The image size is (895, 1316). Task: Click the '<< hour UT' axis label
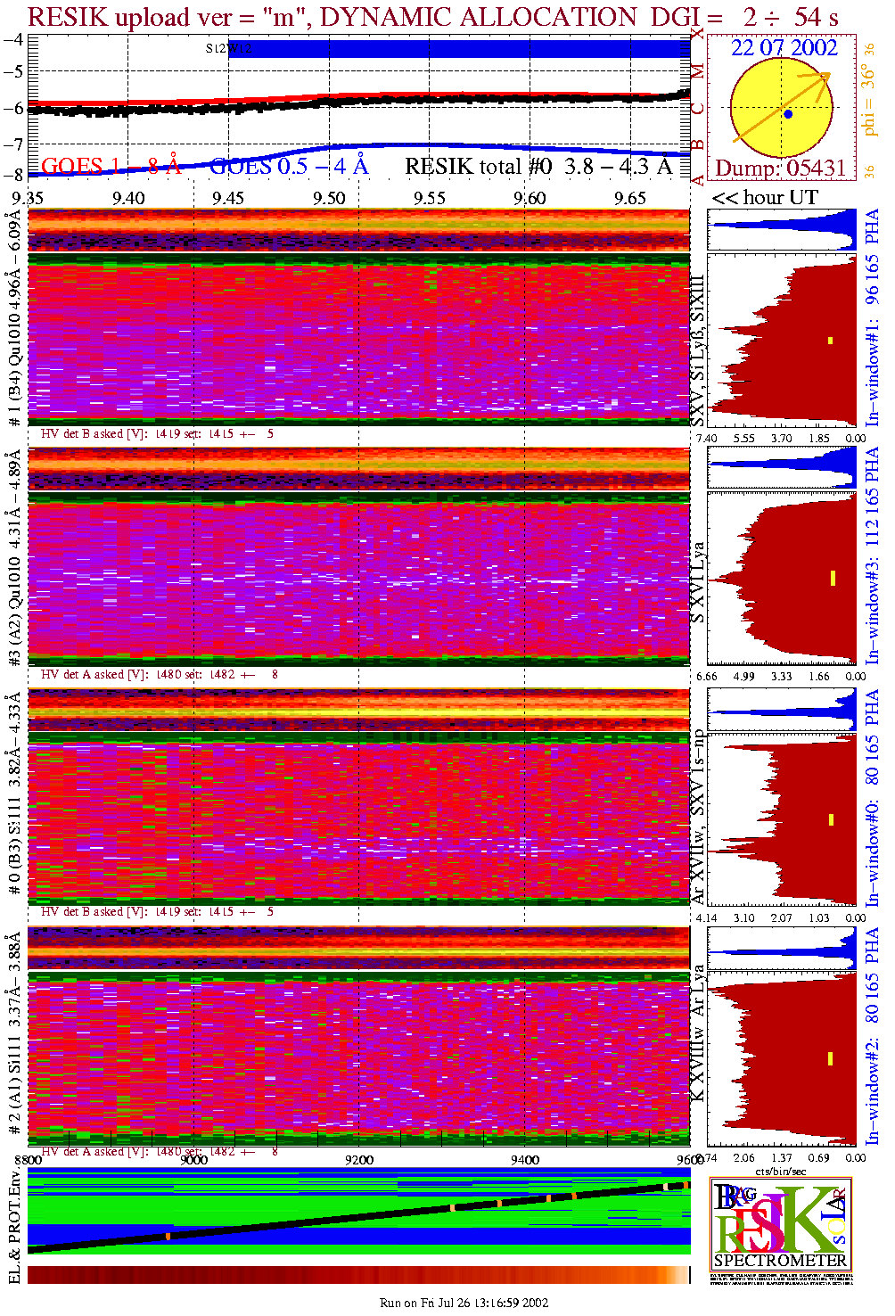point(764,197)
